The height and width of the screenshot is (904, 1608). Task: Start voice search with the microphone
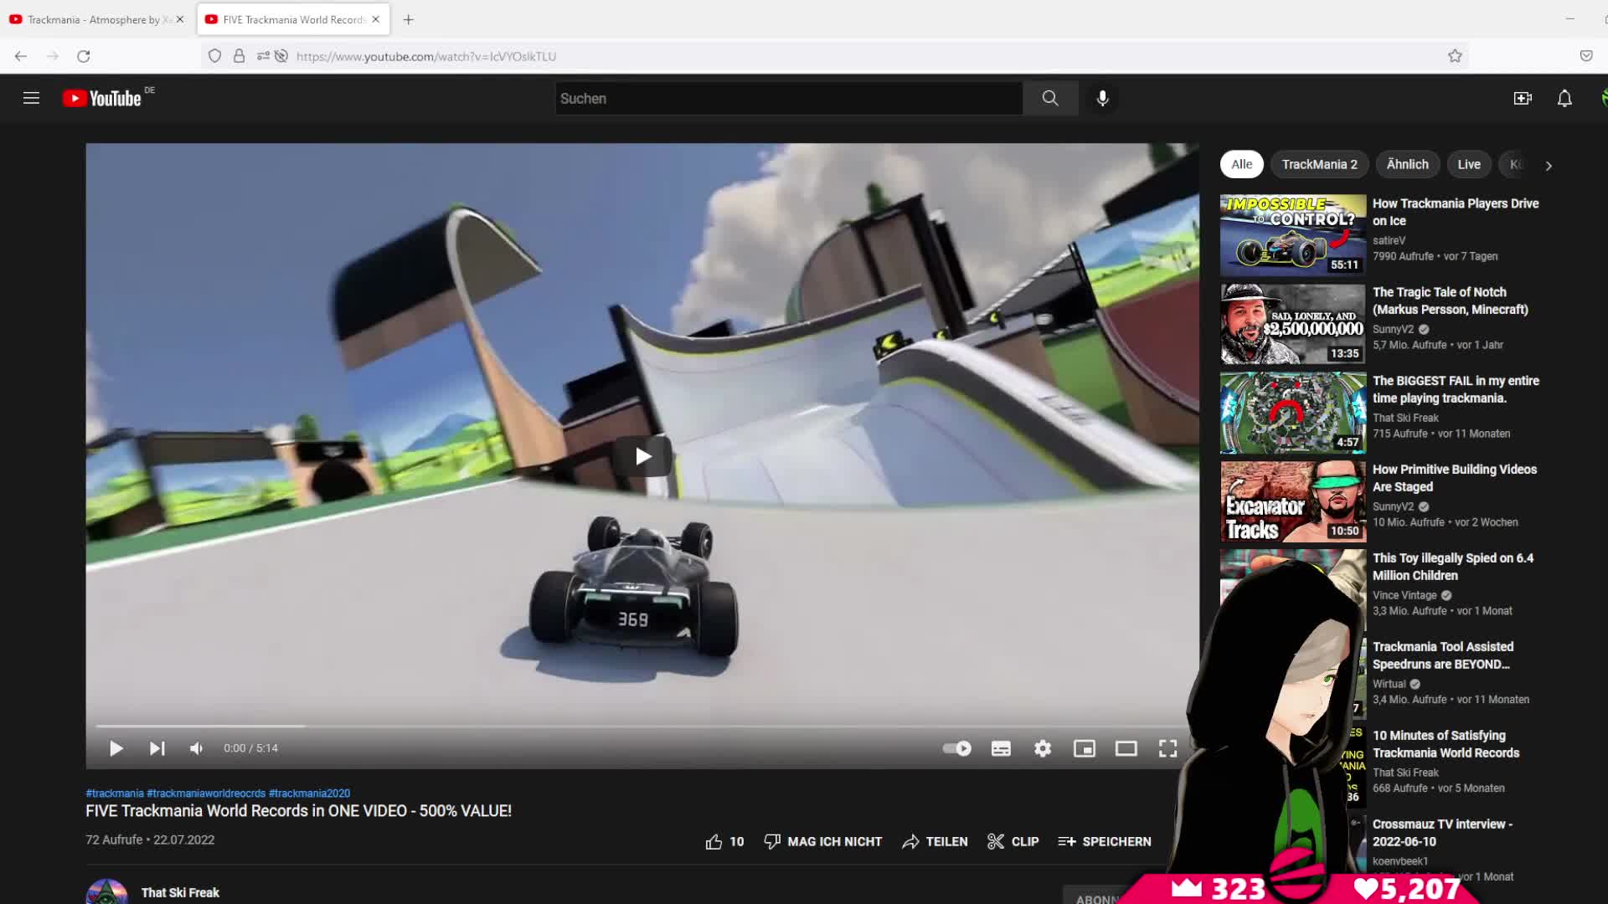pos(1102,98)
